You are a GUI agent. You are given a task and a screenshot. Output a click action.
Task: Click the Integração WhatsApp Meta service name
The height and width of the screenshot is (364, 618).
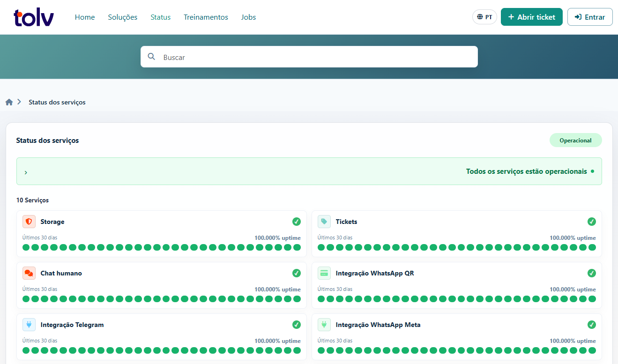pyautogui.click(x=378, y=325)
